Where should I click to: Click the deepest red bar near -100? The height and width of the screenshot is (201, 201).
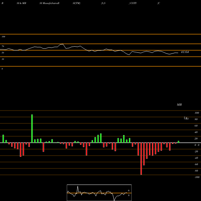(141, 159)
